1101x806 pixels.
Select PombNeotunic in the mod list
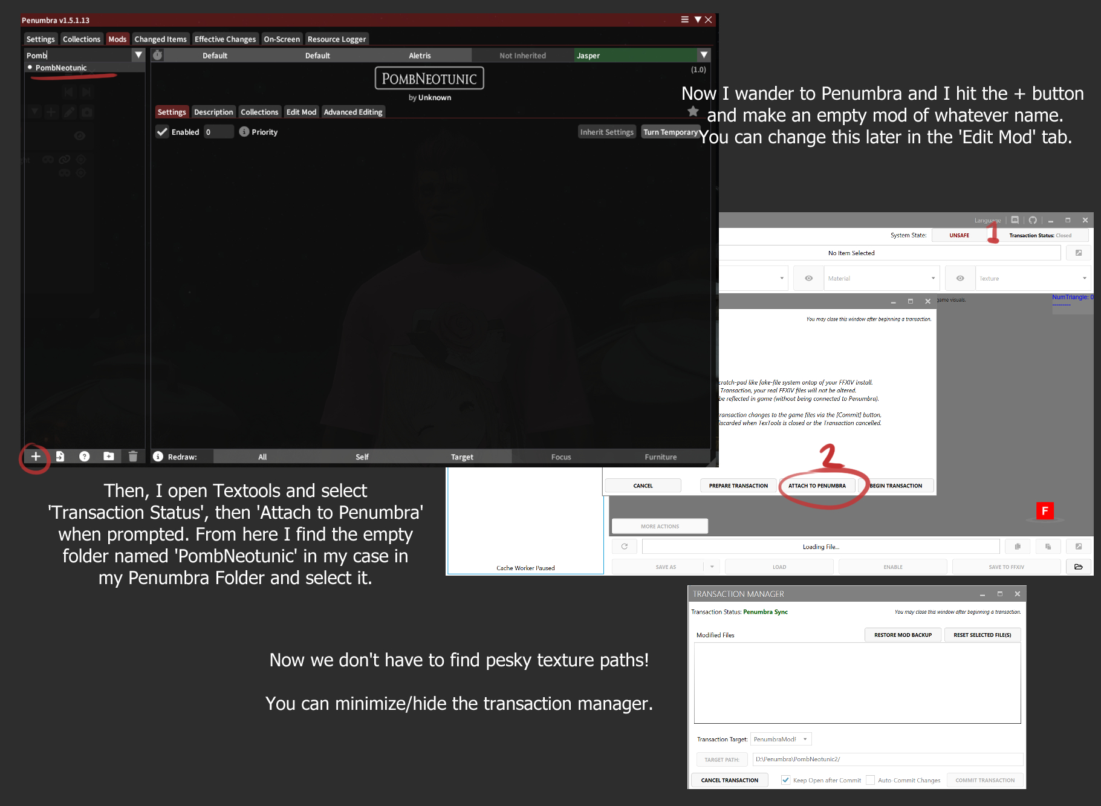pyautogui.click(x=61, y=68)
